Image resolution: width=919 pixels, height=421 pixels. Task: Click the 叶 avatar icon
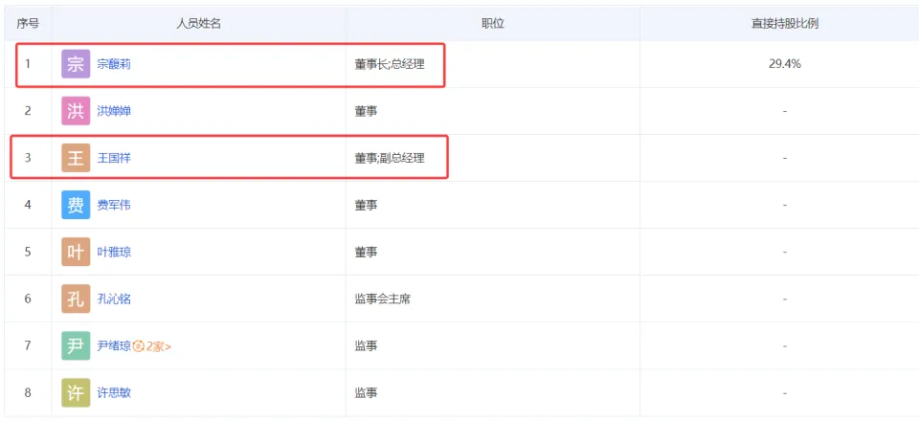pos(76,252)
